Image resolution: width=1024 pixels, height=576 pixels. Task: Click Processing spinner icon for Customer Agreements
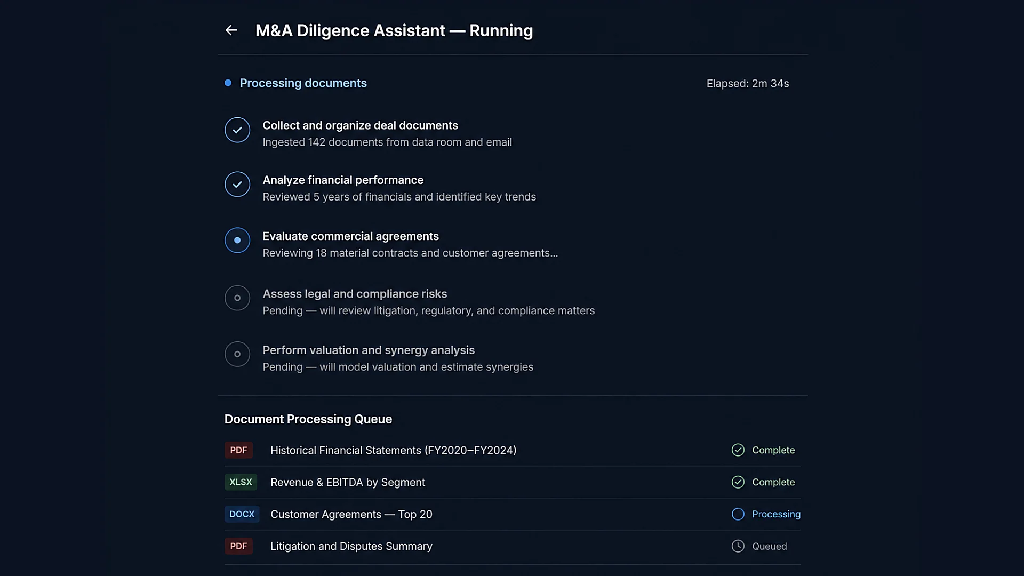point(738,514)
